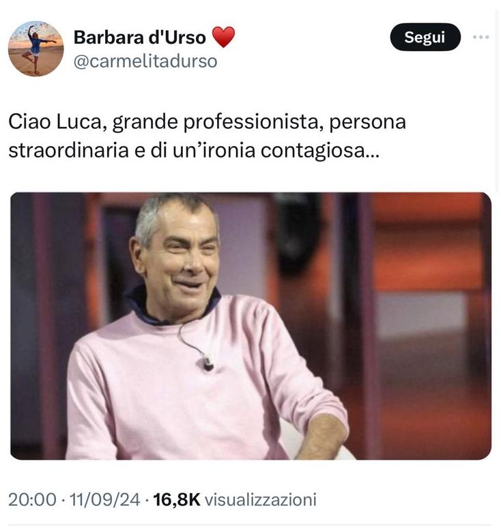Screen dimensions: 501x528
Task: Open the tweet timestamp 20:00
Action: (x=32, y=499)
